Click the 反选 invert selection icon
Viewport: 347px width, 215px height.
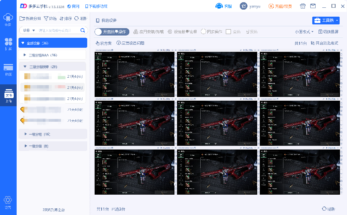pos(248,32)
